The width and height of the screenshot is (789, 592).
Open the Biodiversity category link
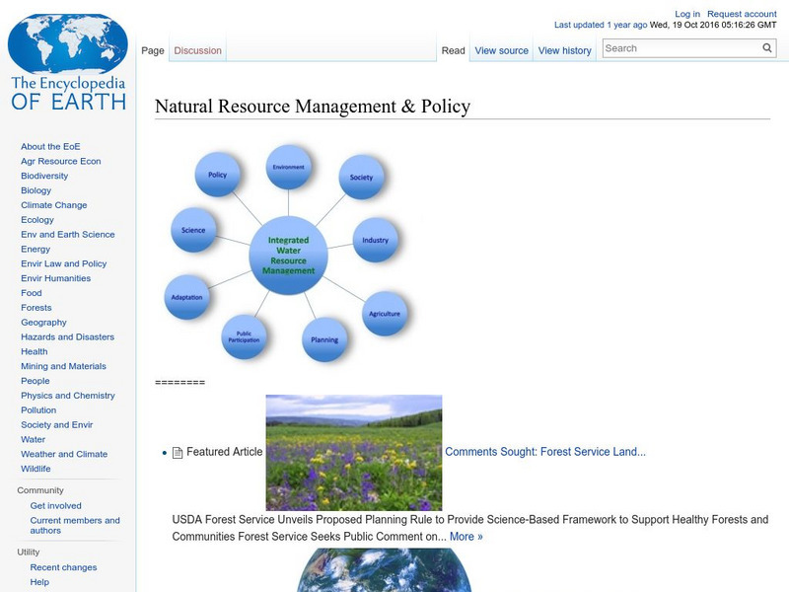(x=43, y=175)
